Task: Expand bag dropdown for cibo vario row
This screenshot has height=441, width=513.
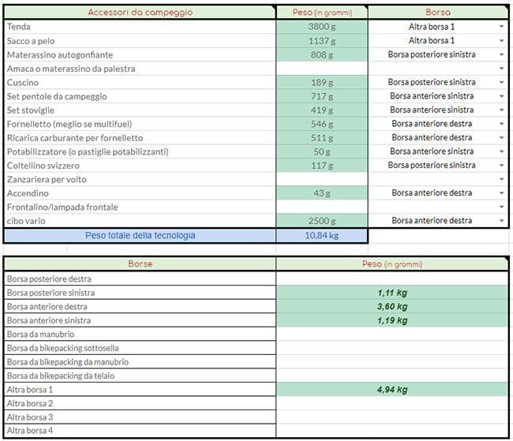Action: [x=501, y=221]
